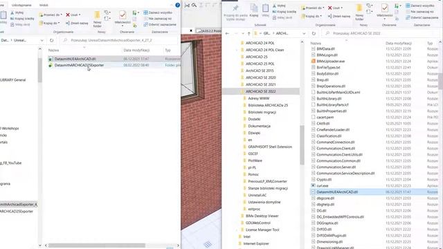Image resolution: width=443 pixels, height=249 pixels.
Task: Click Kopiuj ścieżkę in the UnrealDatasmith Explorer window
Action: [22, 19]
